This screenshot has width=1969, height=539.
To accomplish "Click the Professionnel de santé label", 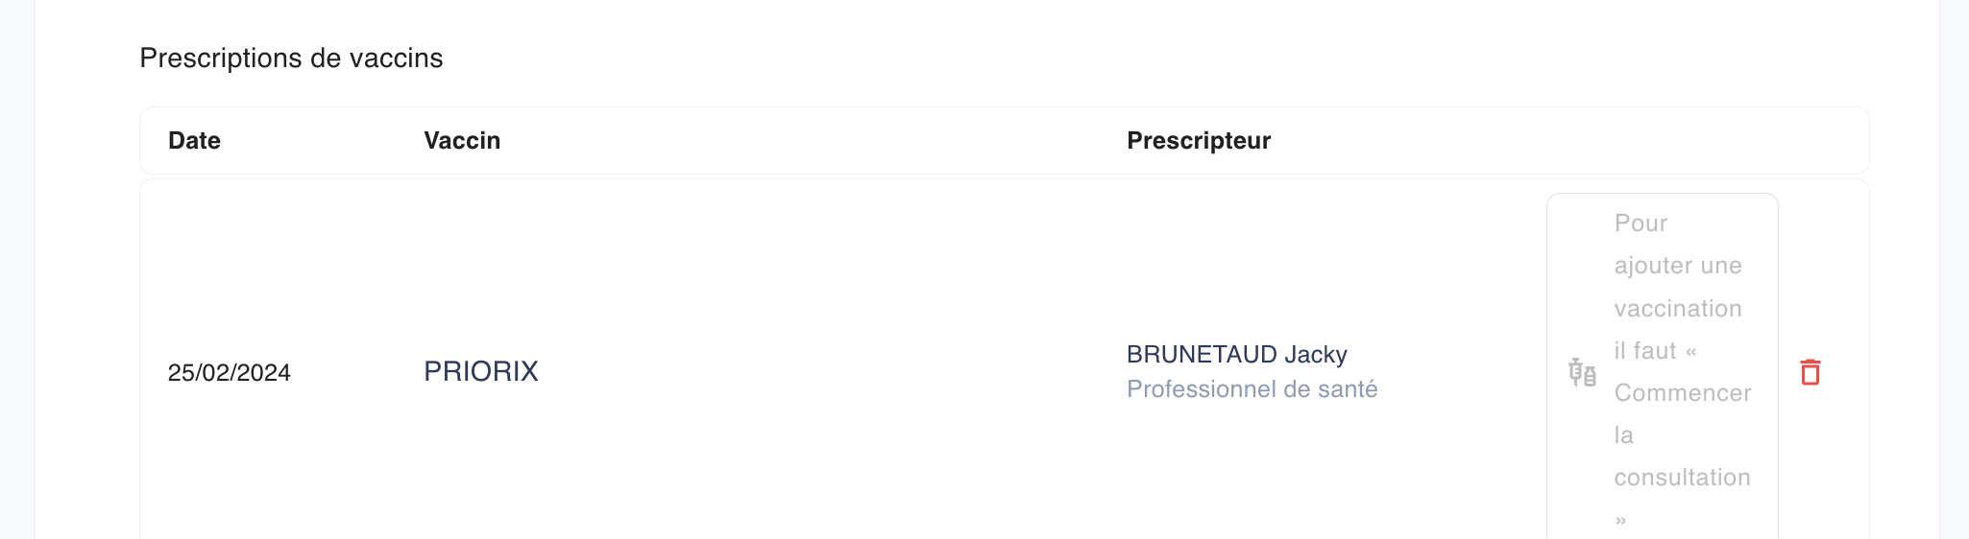I will point(1252,389).
